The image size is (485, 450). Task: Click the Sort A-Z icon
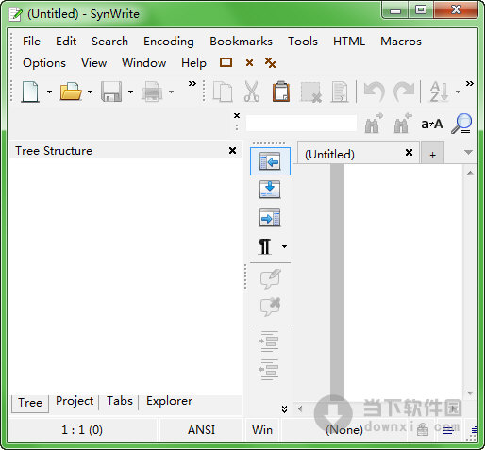(439, 92)
